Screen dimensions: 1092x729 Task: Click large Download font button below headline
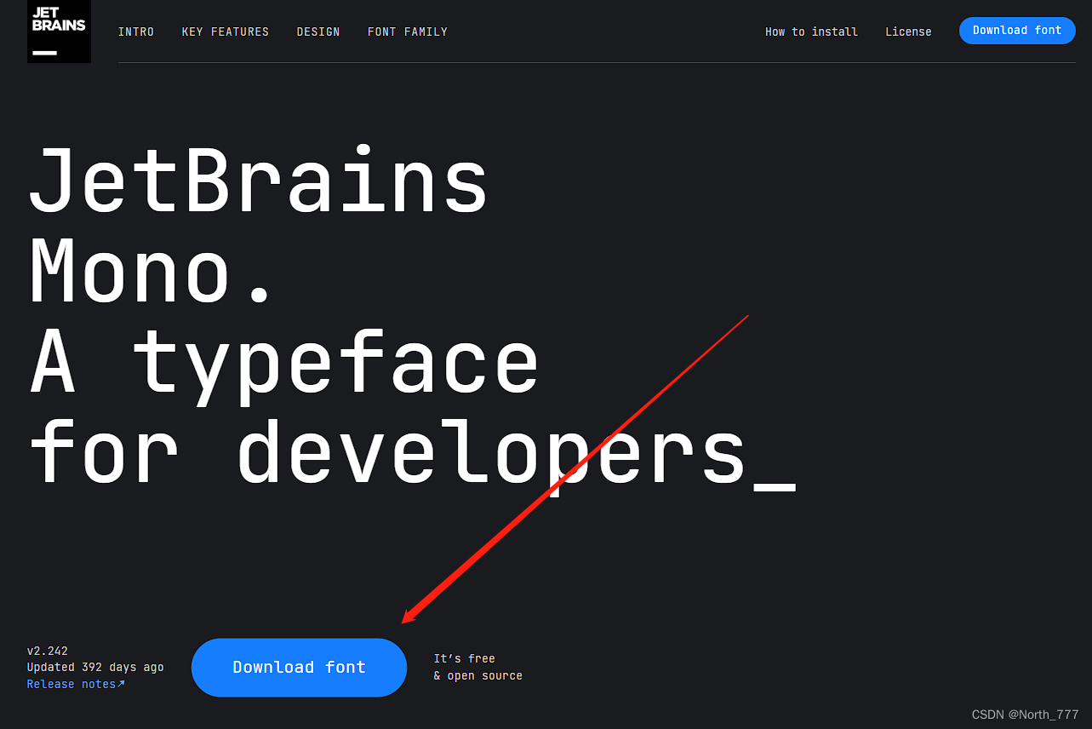[x=300, y=668]
